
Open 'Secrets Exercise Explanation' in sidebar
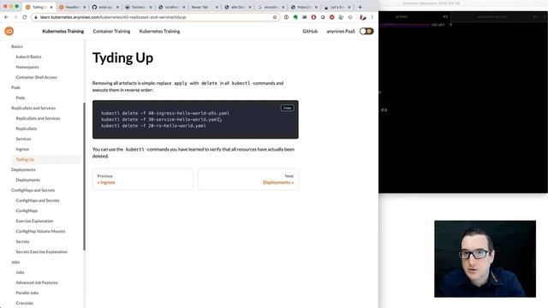tap(42, 252)
